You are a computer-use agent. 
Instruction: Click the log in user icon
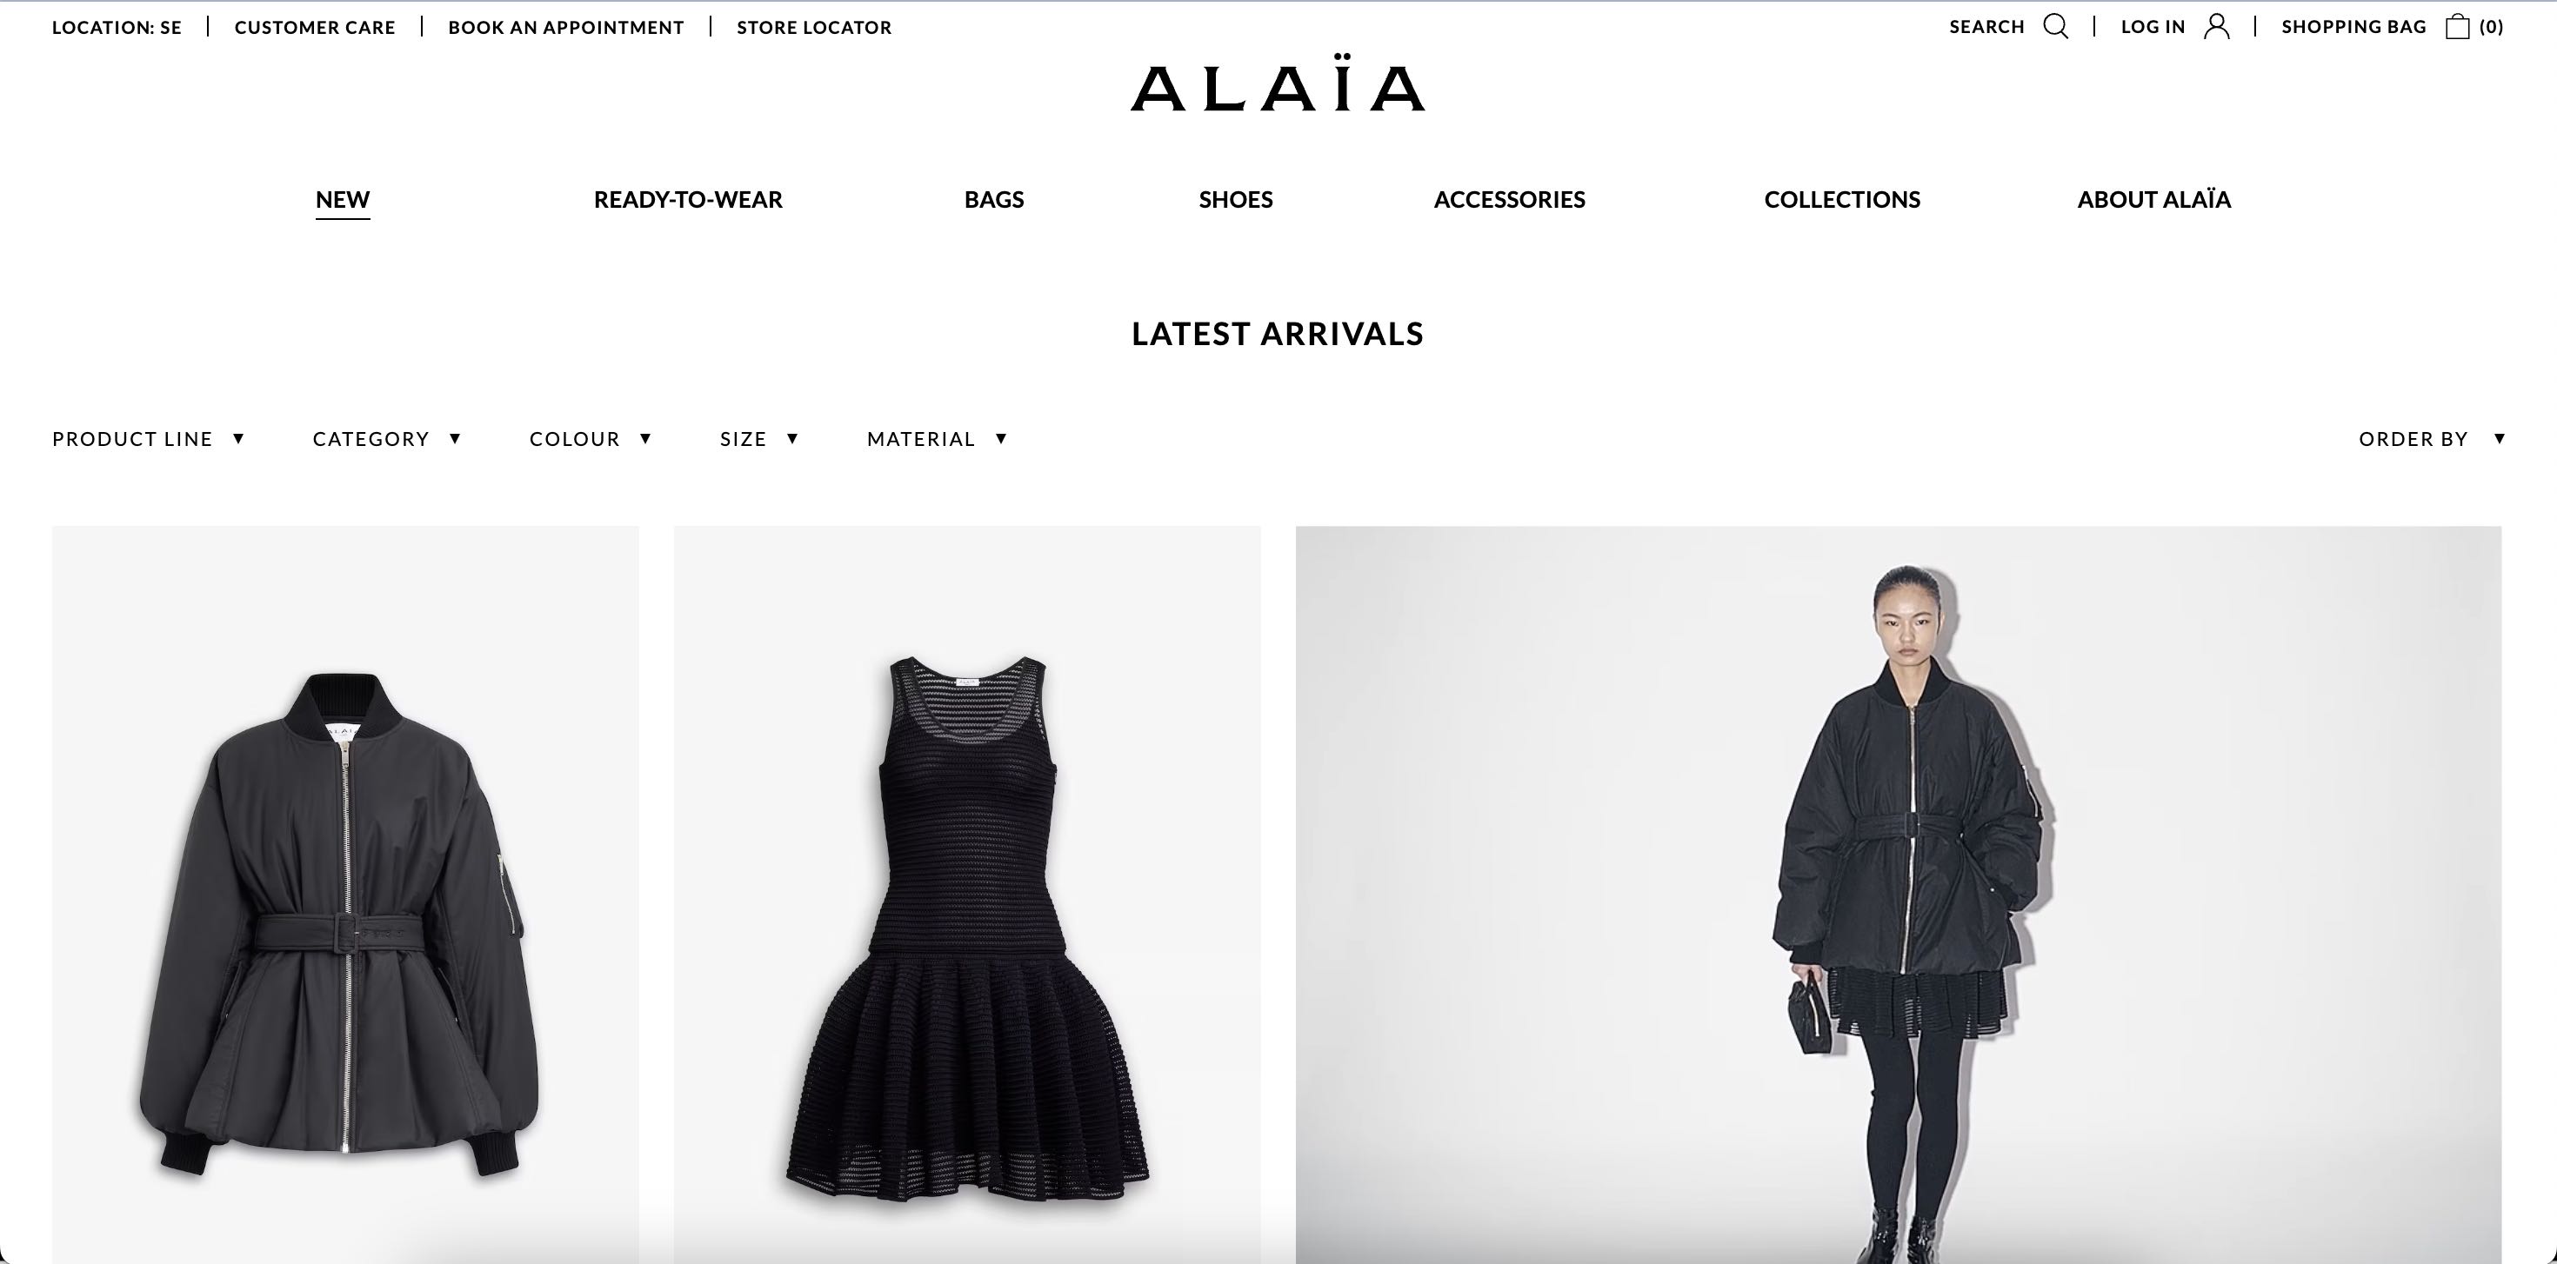click(2217, 27)
